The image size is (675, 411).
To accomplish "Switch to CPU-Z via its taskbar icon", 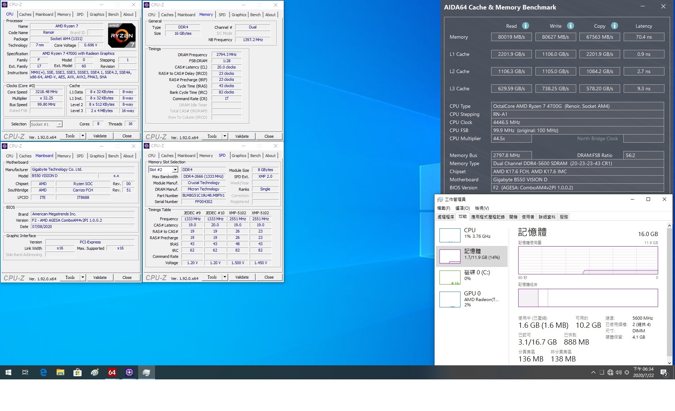I will [129, 372].
